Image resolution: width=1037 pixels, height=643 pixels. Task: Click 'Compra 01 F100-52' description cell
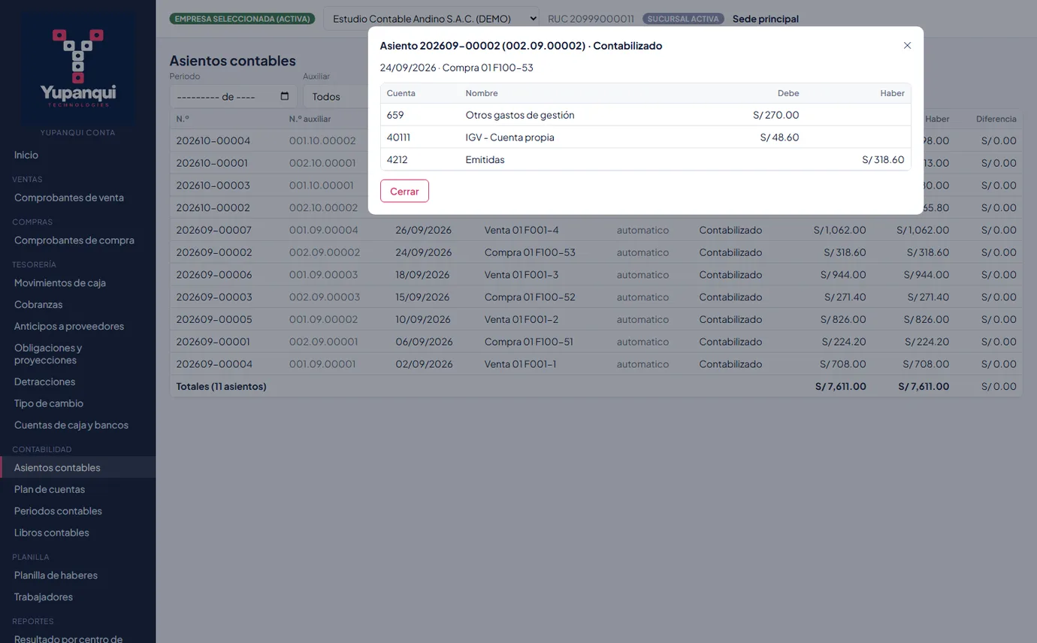(530, 297)
